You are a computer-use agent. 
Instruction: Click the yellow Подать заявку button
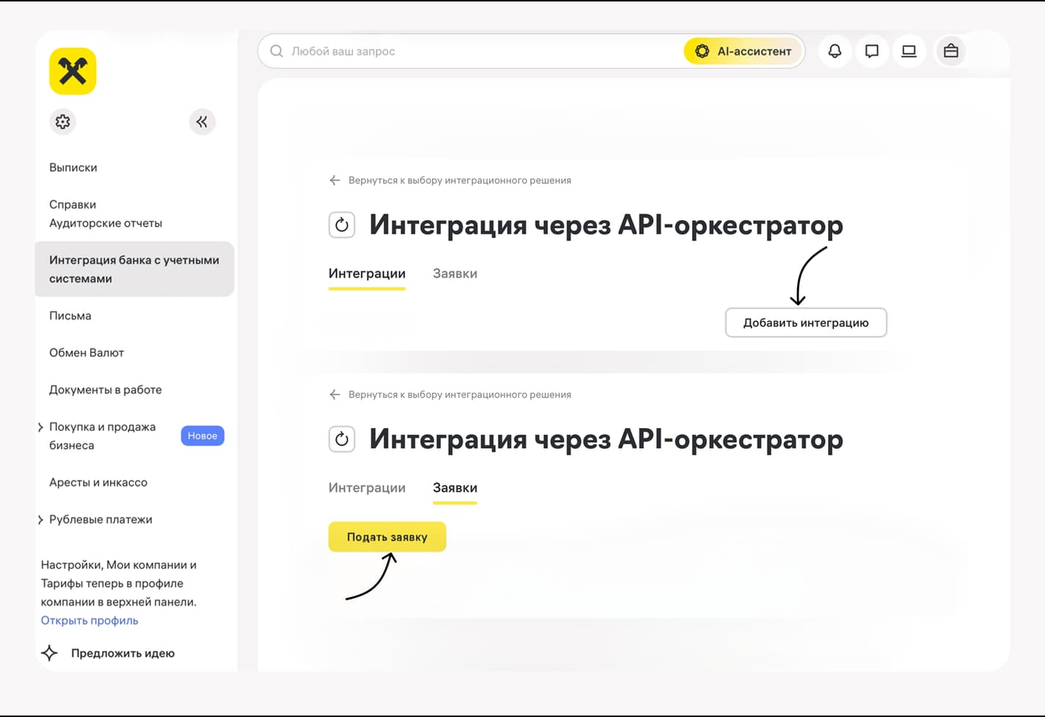tap(387, 537)
